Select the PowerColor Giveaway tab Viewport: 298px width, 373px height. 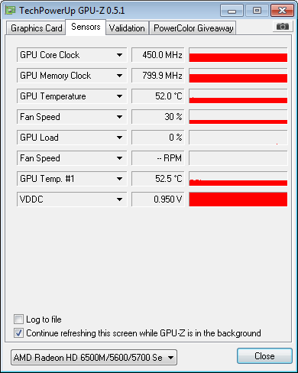point(193,28)
